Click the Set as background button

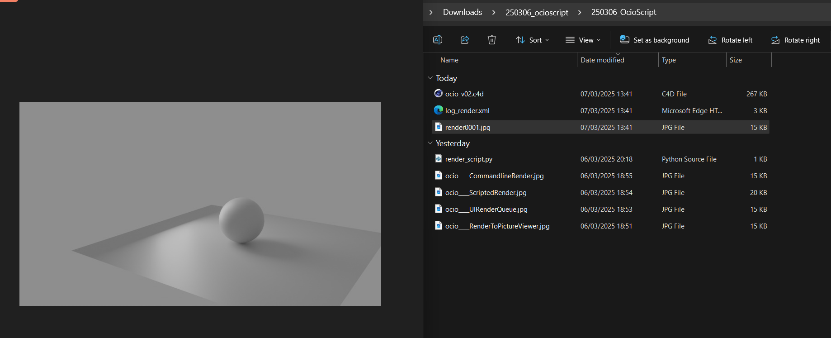(655, 40)
